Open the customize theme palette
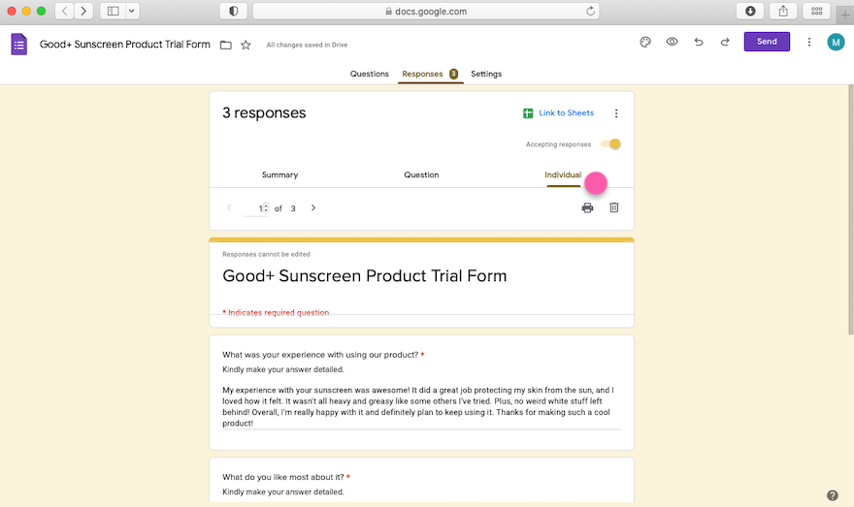Image resolution: width=854 pixels, height=507 pixels. [x=645, y=42]
